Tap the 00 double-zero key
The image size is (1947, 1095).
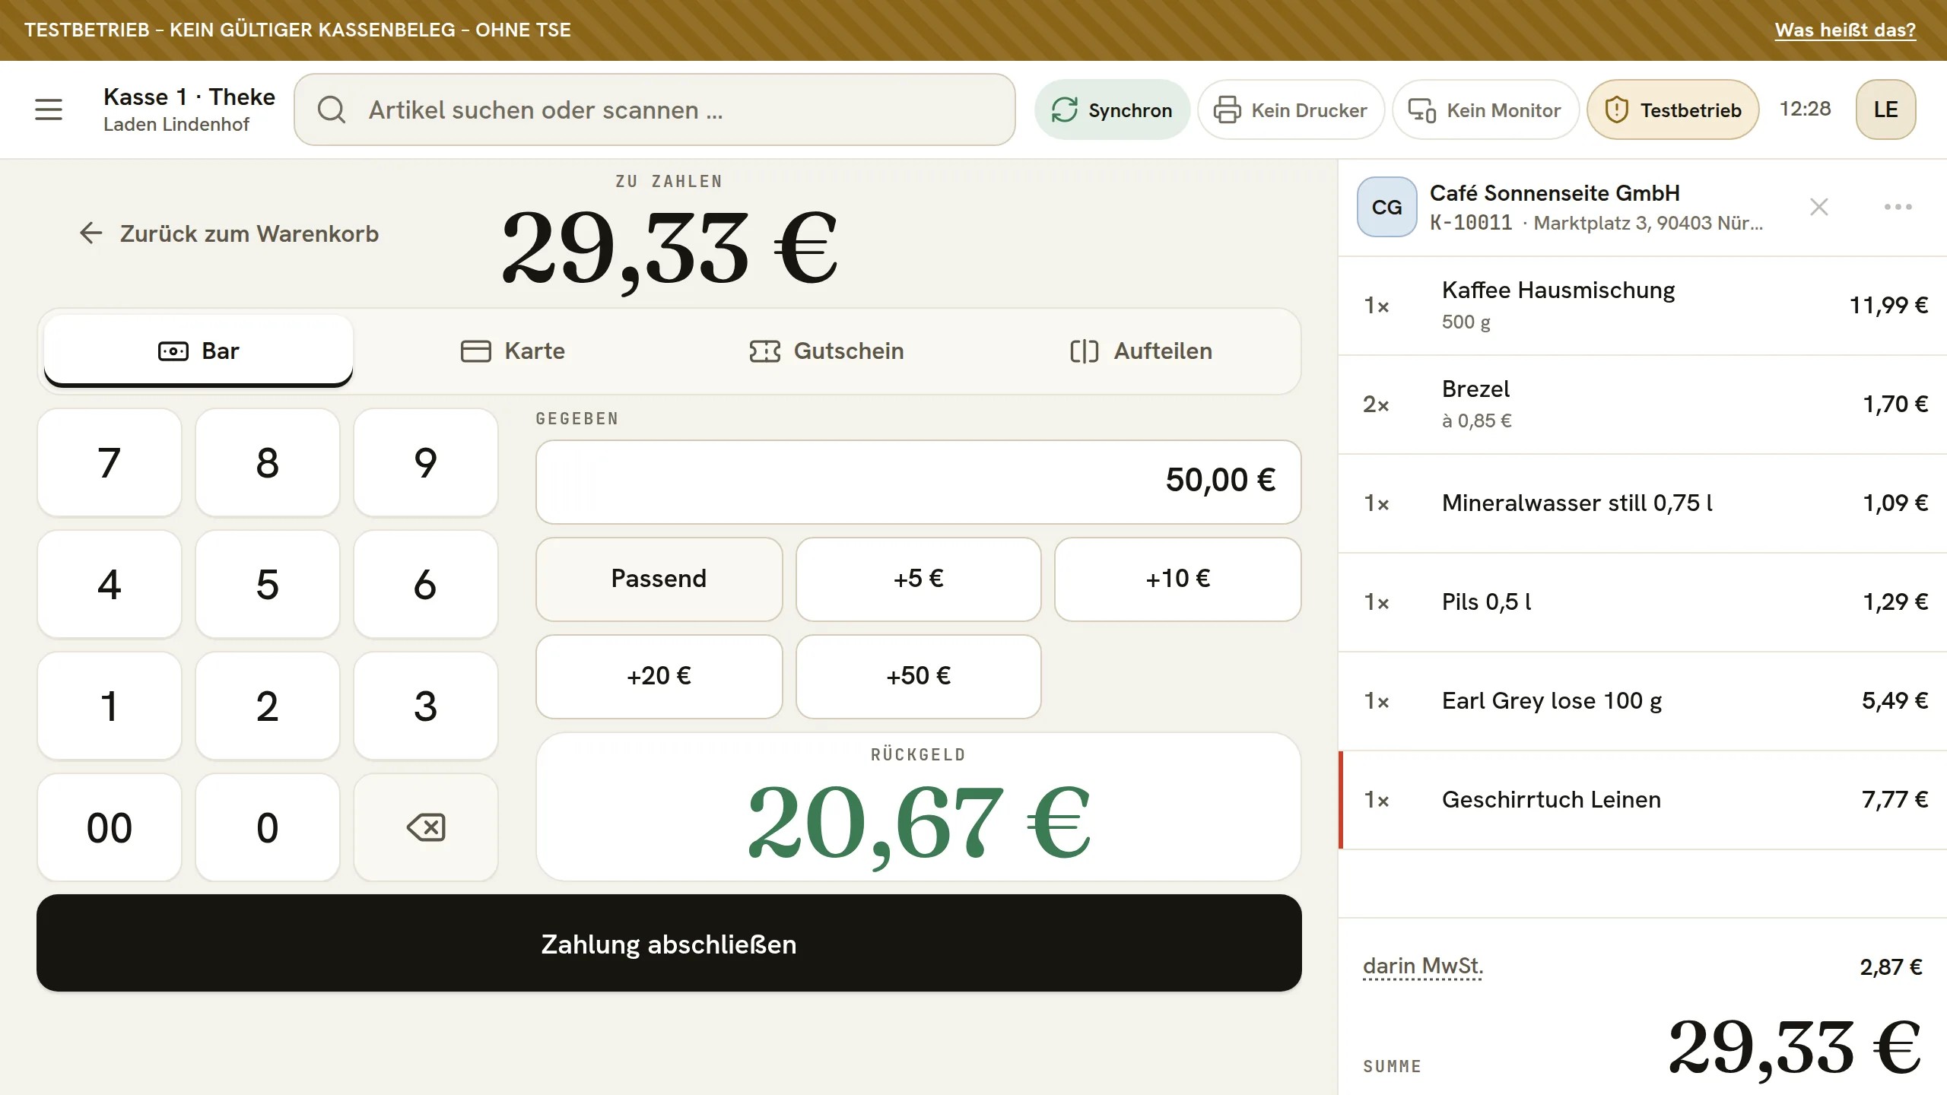[x=110, y=827]
